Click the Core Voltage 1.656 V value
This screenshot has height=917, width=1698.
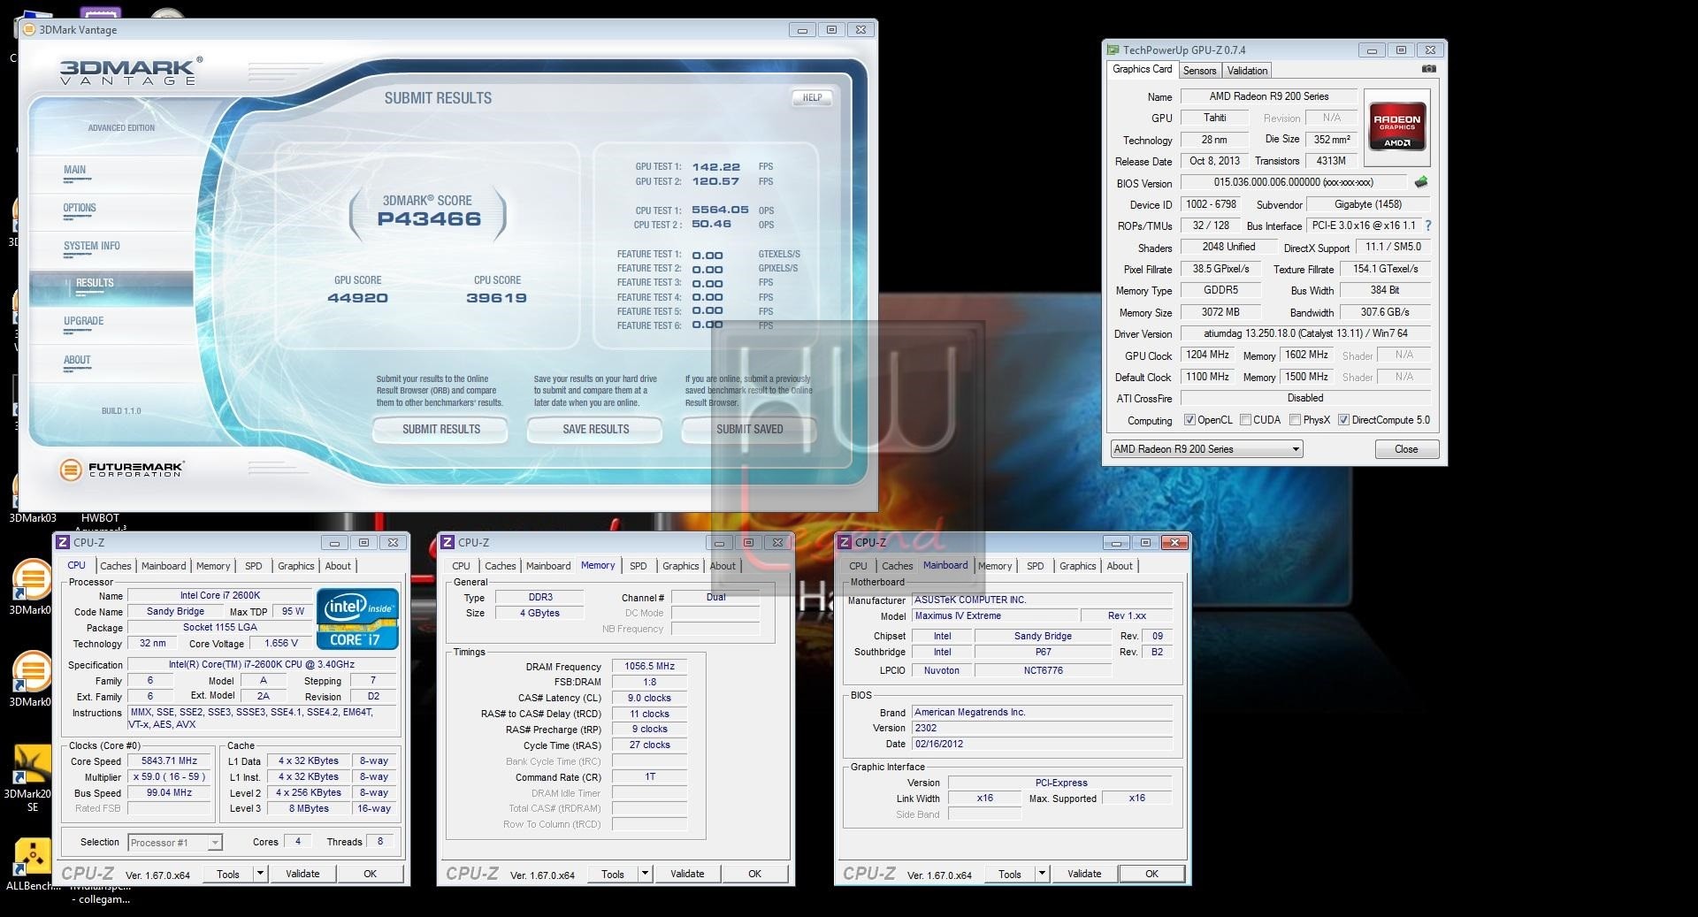[281, 643]
